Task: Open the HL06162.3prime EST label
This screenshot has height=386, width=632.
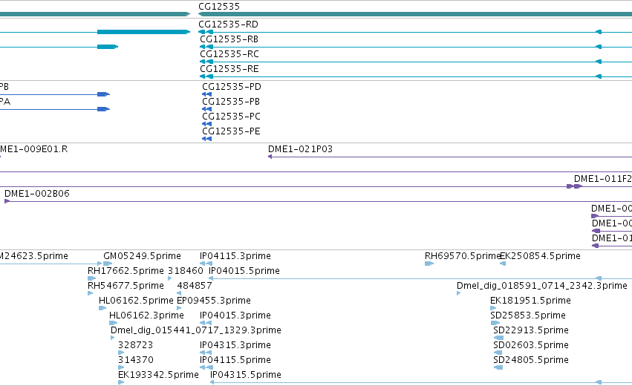Action: click(x=147, y=315)
